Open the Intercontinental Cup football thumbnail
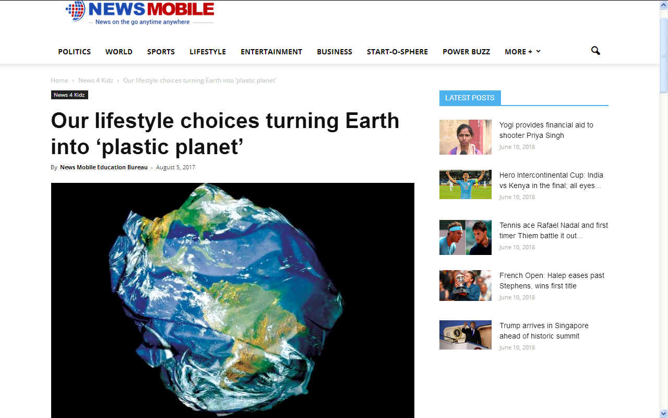 (x=466, y=184)
